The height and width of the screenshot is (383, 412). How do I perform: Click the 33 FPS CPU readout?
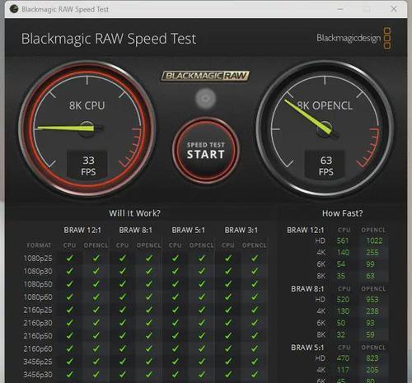(x=88, y=166)
